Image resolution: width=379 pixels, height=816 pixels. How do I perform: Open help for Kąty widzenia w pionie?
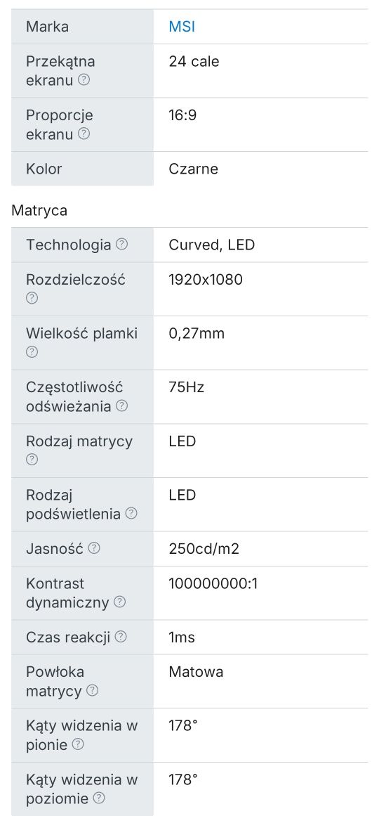coord(77,745)
